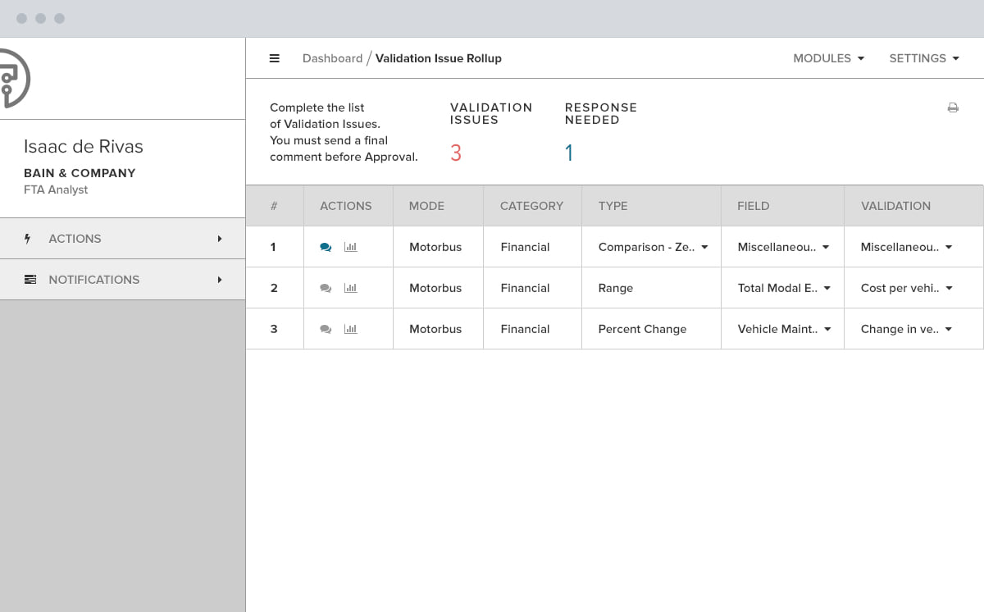Expand the Comparison - Ze.. type dropdown
The image size is (984, 612).
(x=704, y=247)
